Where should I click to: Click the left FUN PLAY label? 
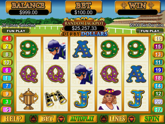(x=16, y=31)
